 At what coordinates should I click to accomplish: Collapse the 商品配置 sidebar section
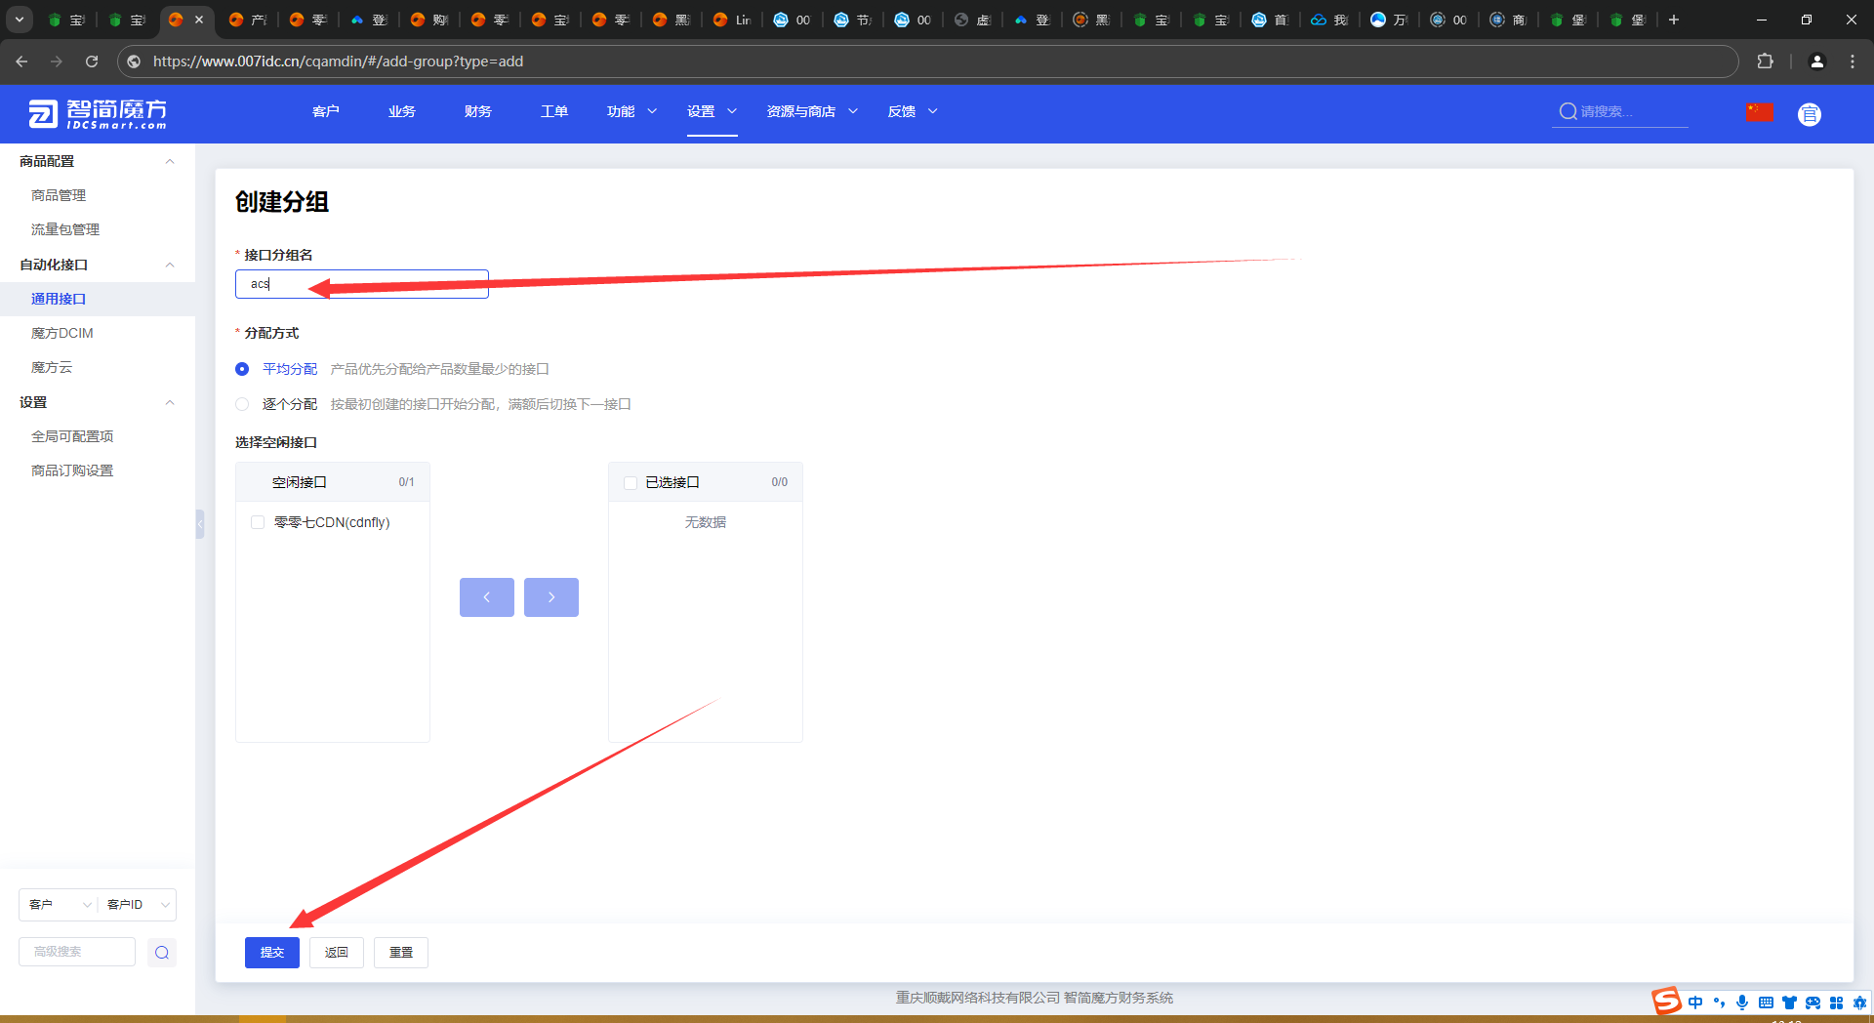coord(170,161)
